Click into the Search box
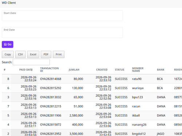 [31, 62]
